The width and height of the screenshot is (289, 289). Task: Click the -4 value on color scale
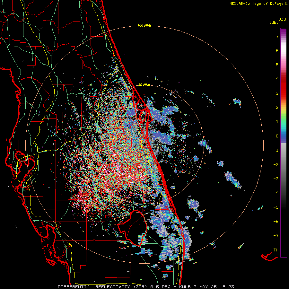coord(276,193)
